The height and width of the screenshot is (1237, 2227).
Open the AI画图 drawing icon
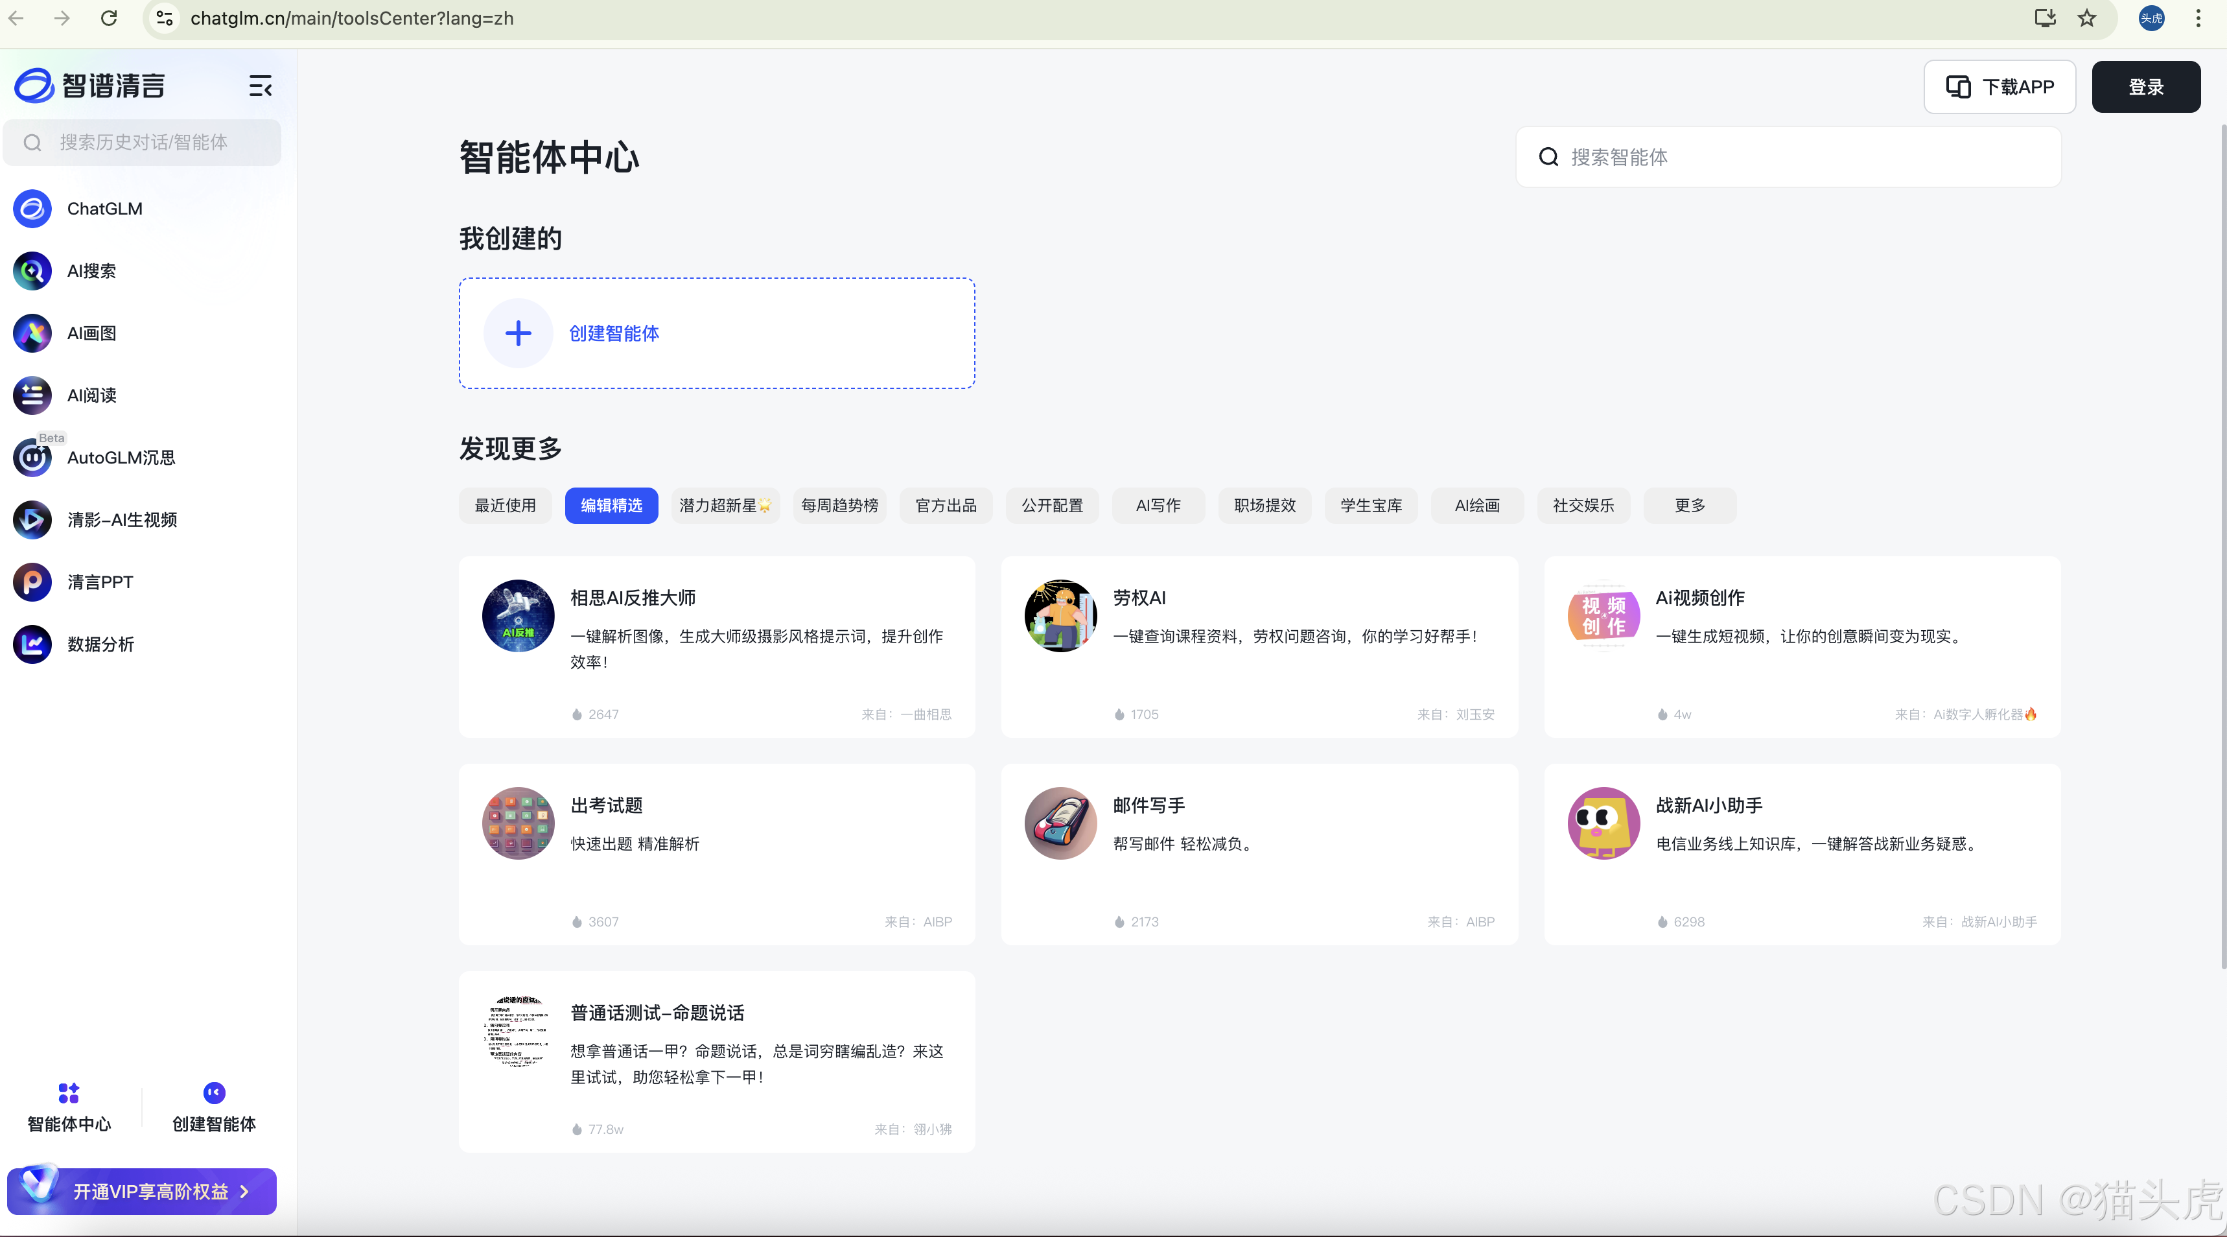pyautogui.click(x=33, y=333)
